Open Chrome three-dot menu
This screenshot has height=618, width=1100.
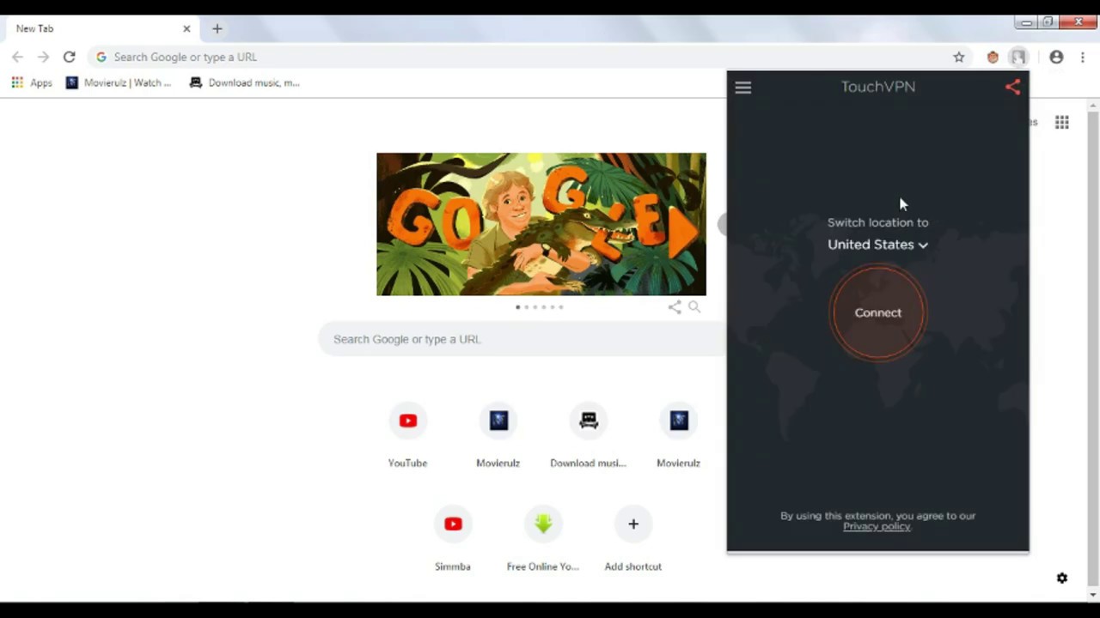(x=1083, y=57)
